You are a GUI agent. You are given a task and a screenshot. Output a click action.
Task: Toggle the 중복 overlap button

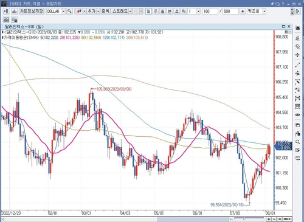pos(105,11)
